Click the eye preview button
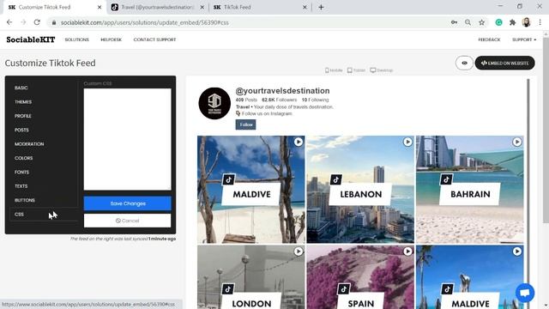549x309 pixels. (x=464, y=63)
